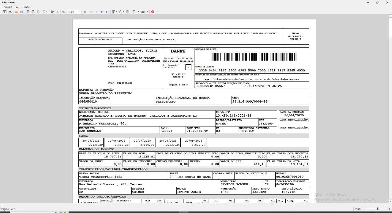The height and width of the screenshot is (213, 392).
Task: Click the open folder icon
Action: tap(16, 12)
